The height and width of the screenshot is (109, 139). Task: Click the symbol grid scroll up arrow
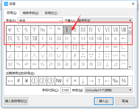[130, 28]
